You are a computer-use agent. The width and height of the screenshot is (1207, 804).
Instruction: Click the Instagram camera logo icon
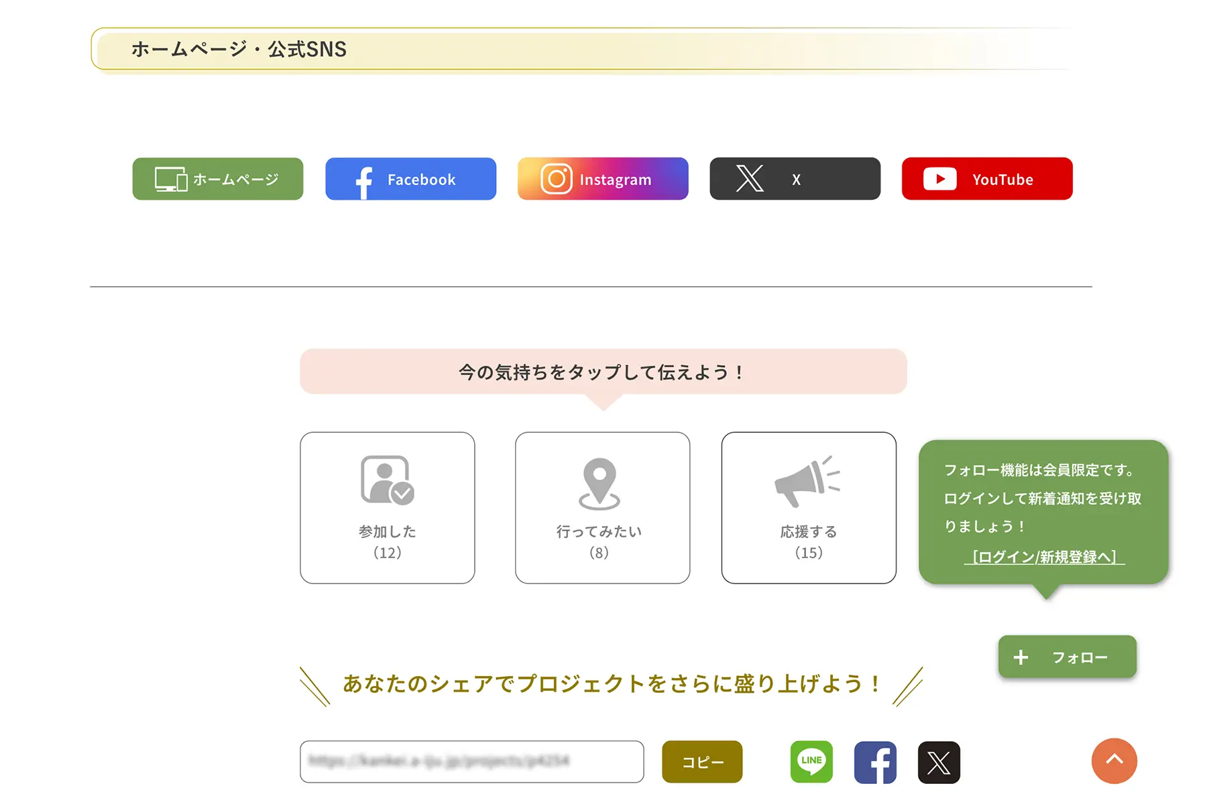pyautogui.click(x=557, y=179)
